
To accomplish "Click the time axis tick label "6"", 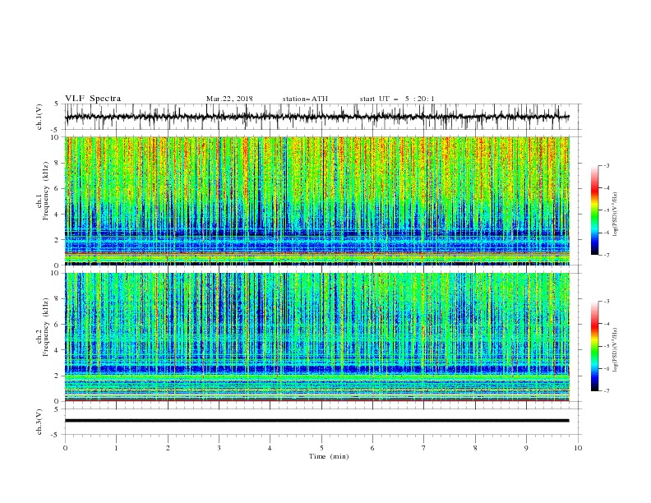I will coord(372,448).
